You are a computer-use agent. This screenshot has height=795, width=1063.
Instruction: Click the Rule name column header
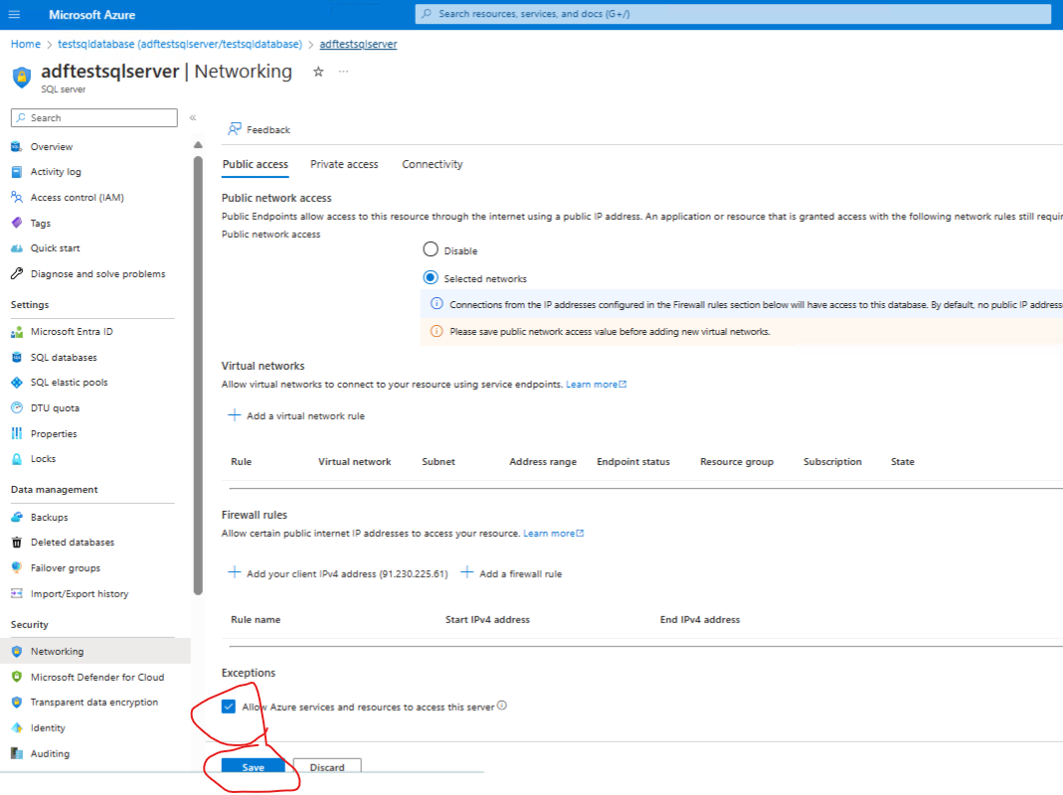point(256,619)
